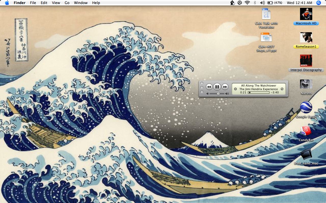326x203 pixels.
Task: Click the 0:21 elapsed time
Action: [x=243, y=92]
